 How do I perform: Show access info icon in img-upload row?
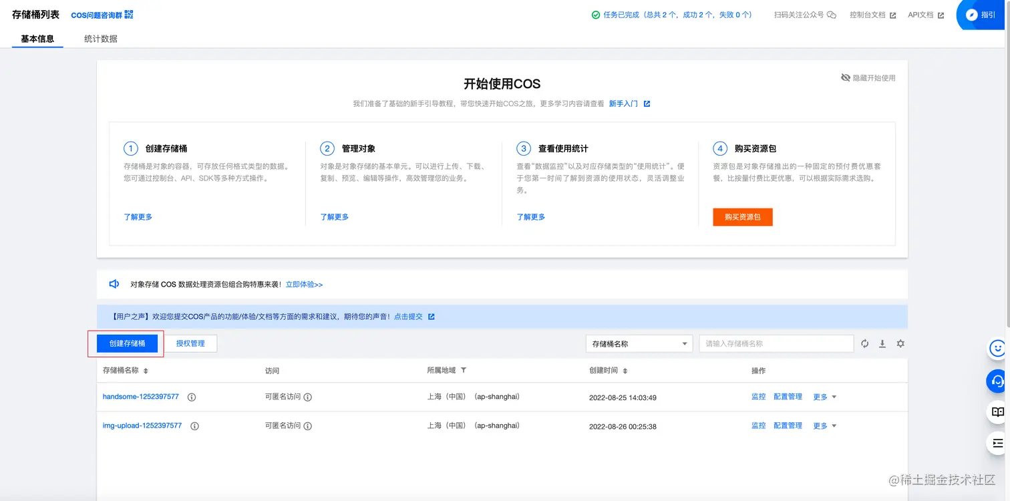(x=308, y=426)
